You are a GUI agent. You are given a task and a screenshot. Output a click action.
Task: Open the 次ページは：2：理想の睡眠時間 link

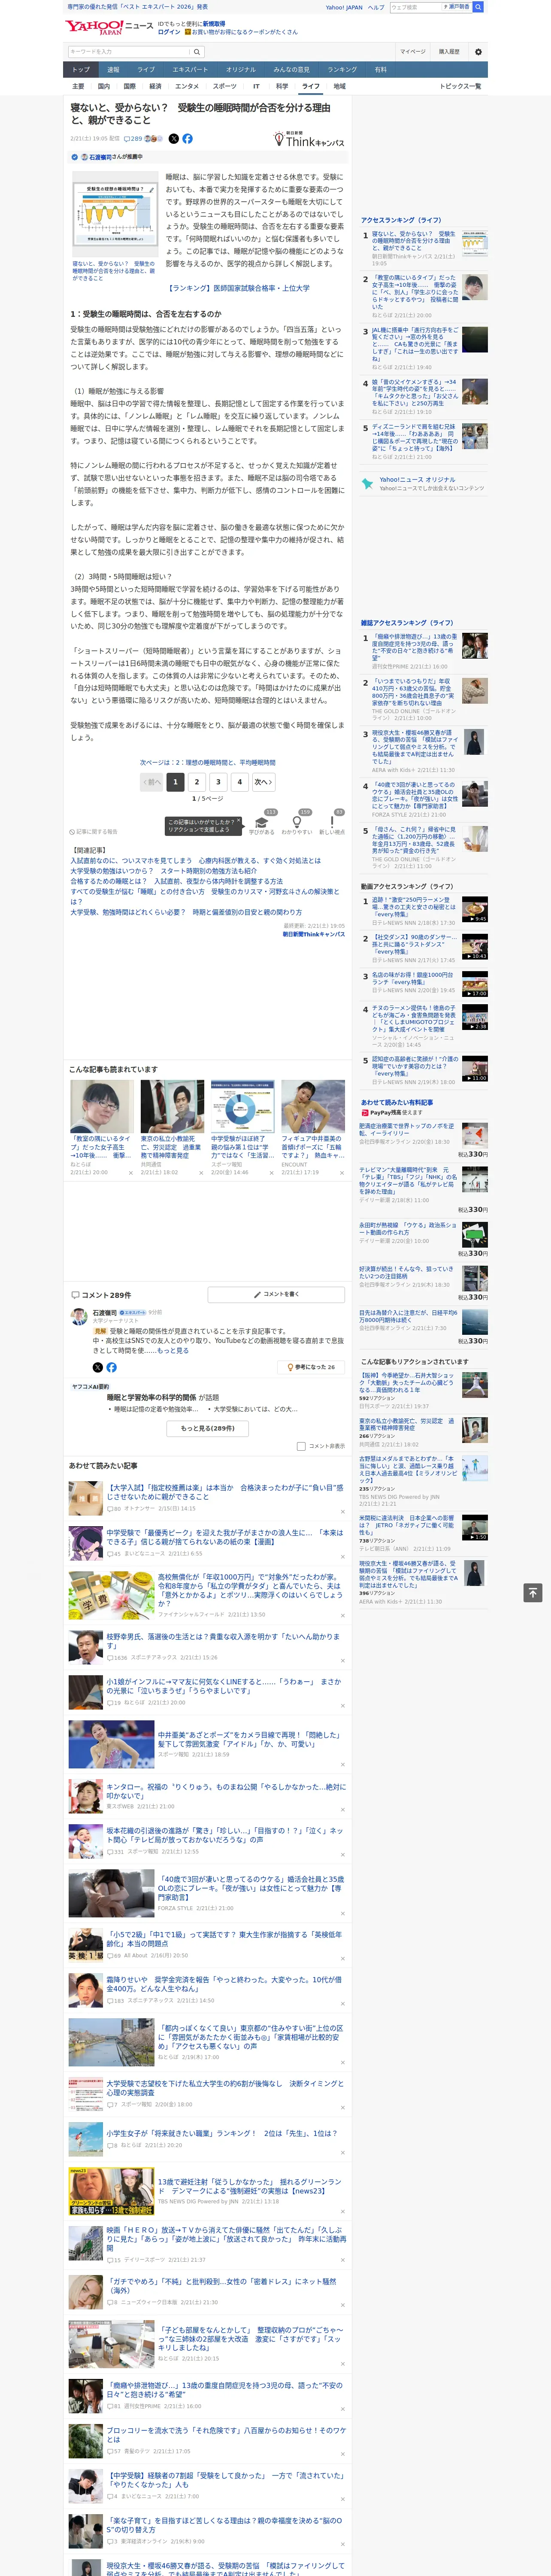pos(208,762)
